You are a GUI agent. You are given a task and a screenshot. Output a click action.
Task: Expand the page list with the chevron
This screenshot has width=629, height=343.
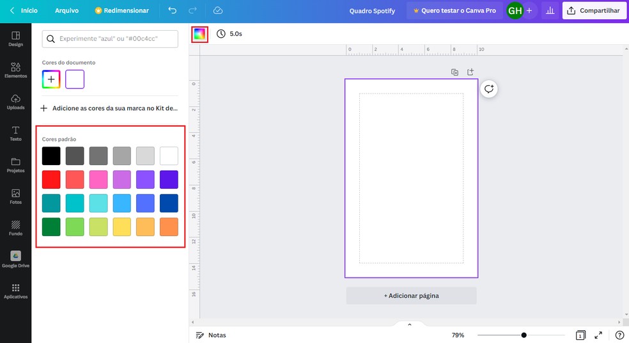click(410, 324)
